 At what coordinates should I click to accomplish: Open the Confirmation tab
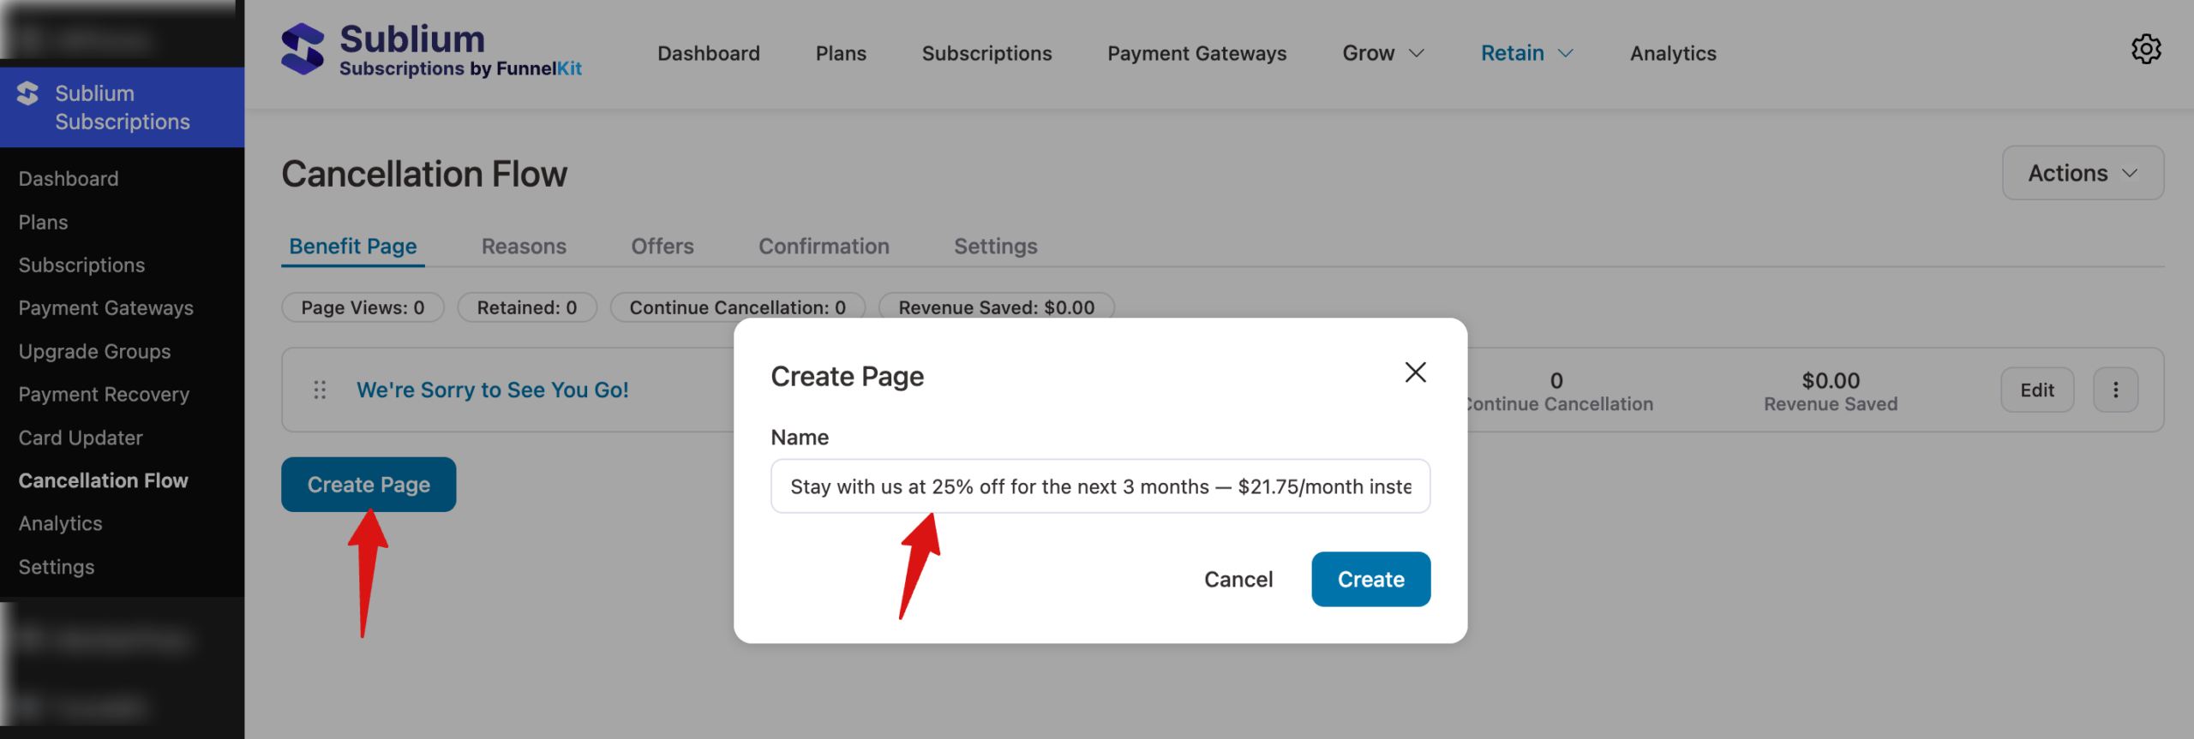point(823,247)
